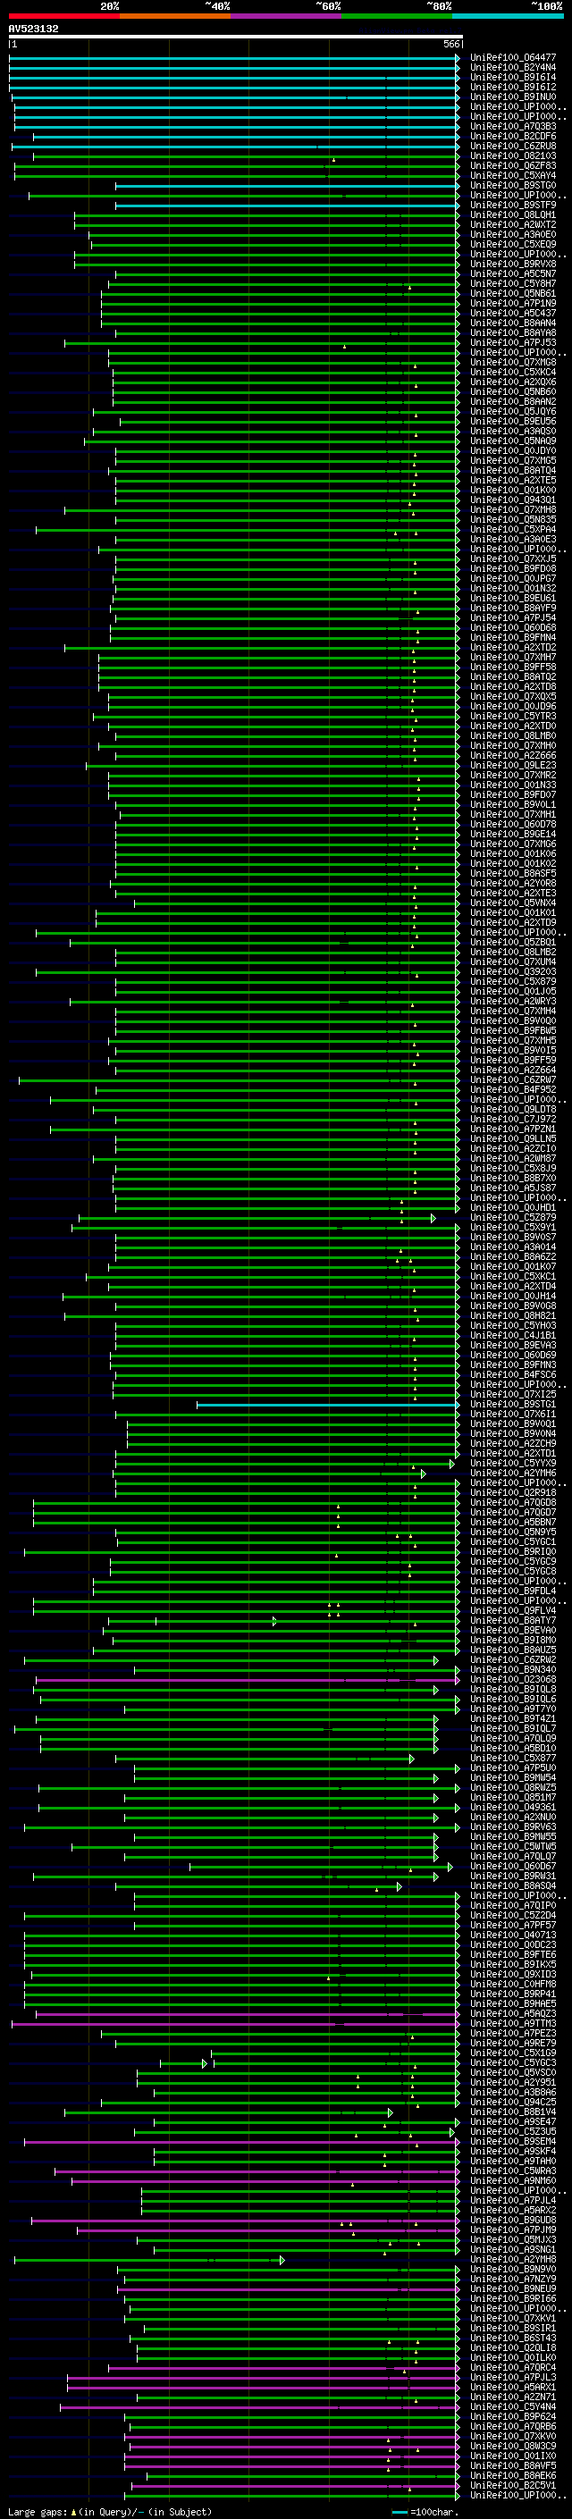
Task: Click the orange ~40% identity legend bar
Action: coord(175,16)
